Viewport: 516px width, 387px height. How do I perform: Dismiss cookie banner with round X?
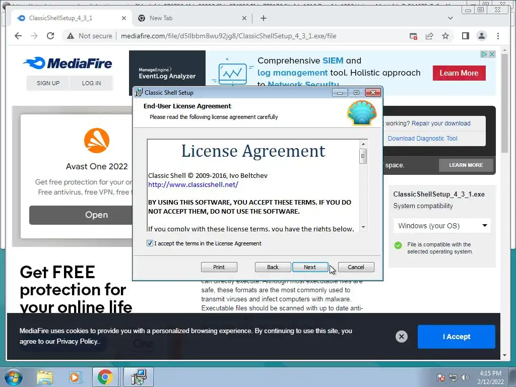(x=401, y=336)
